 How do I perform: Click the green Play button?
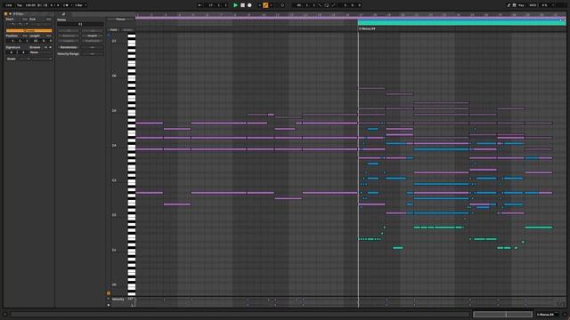[x=235, y=5]
